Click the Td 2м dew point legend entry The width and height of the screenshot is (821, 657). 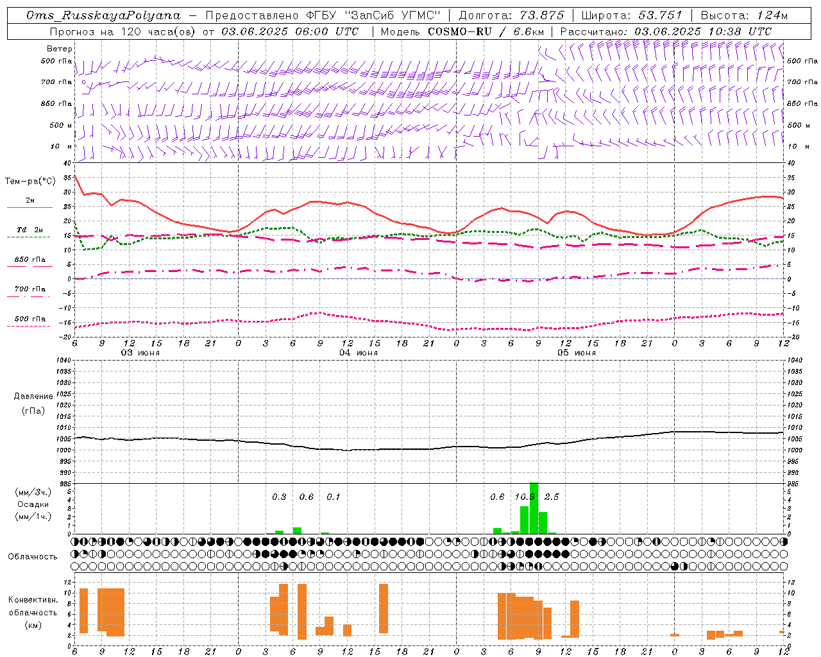30,230
